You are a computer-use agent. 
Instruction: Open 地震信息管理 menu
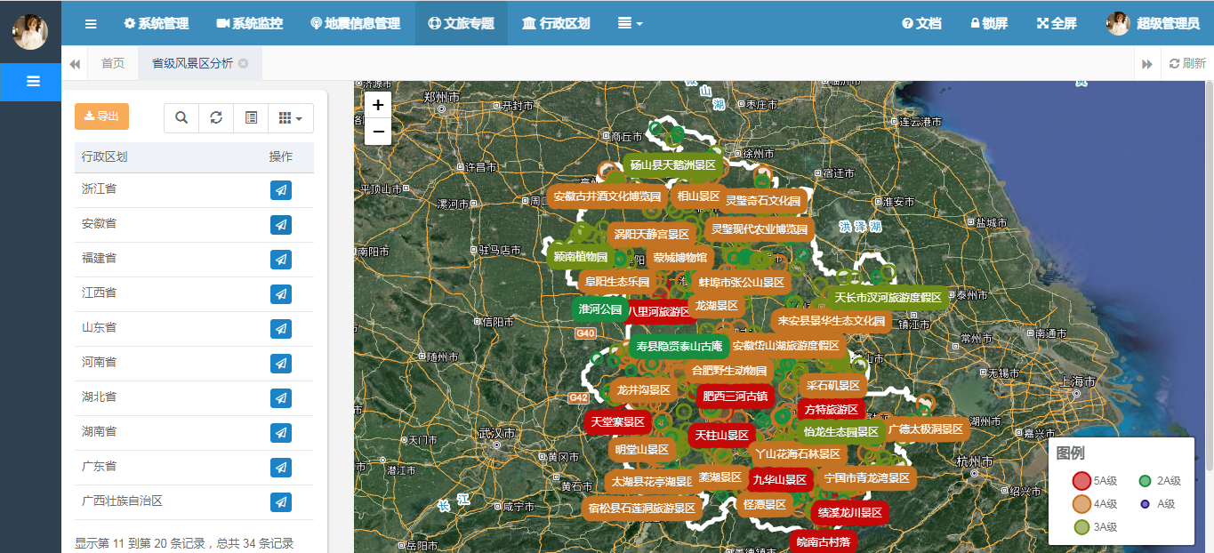[356, 23]
